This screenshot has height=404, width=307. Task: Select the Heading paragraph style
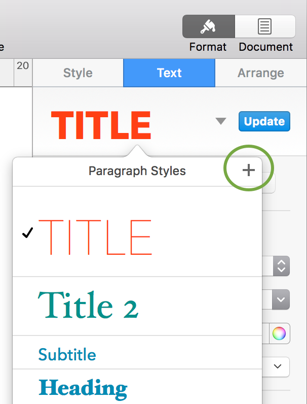(137, 387)
